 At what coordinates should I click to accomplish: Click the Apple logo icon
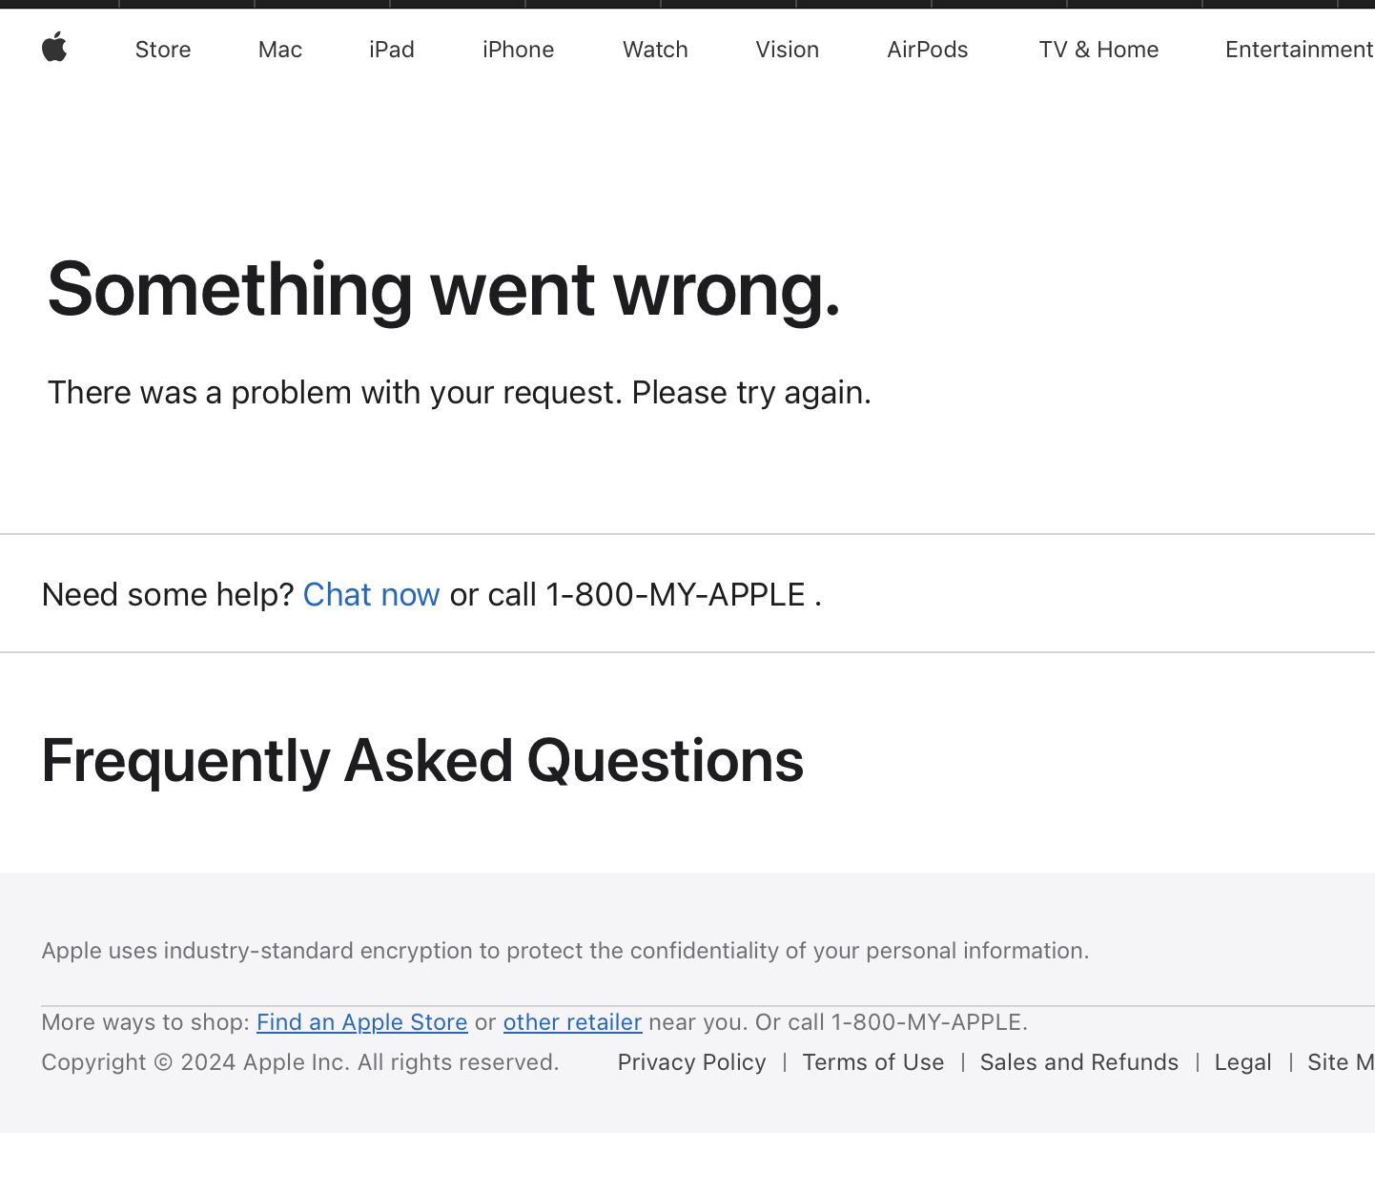54,48
